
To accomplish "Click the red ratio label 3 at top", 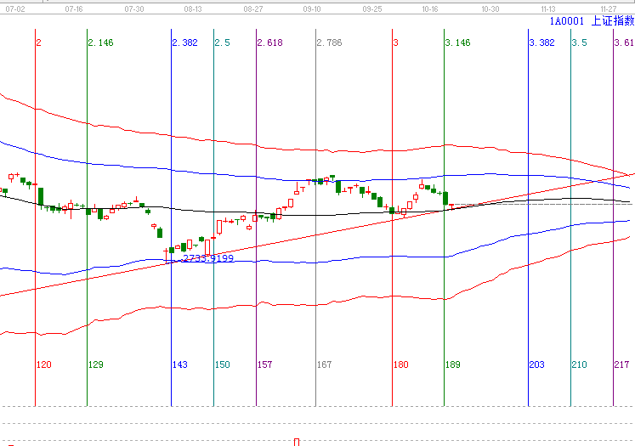I will [395, 42].
